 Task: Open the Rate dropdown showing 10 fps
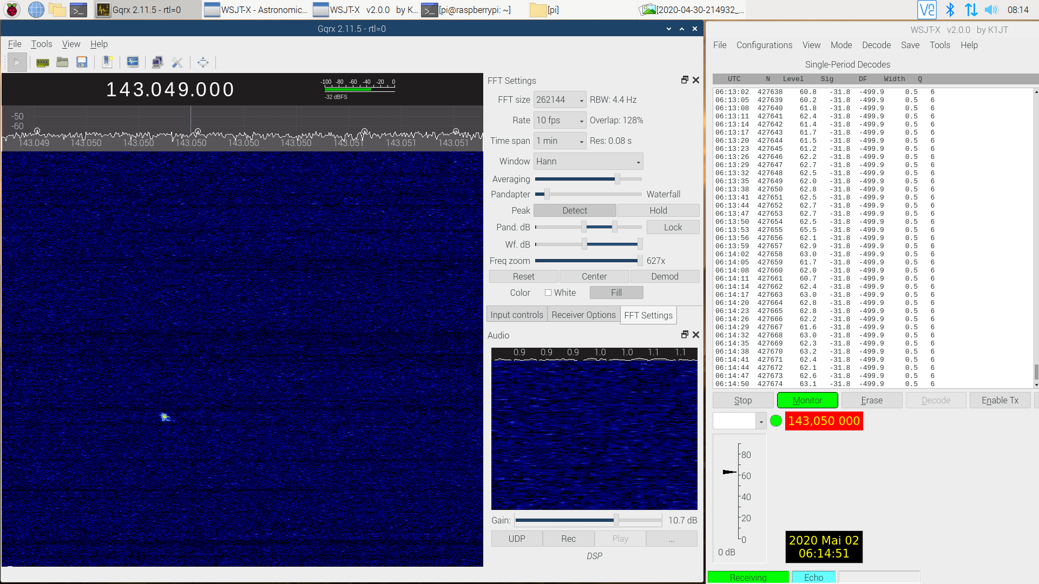pyautogui.click(x=560, y=120)
